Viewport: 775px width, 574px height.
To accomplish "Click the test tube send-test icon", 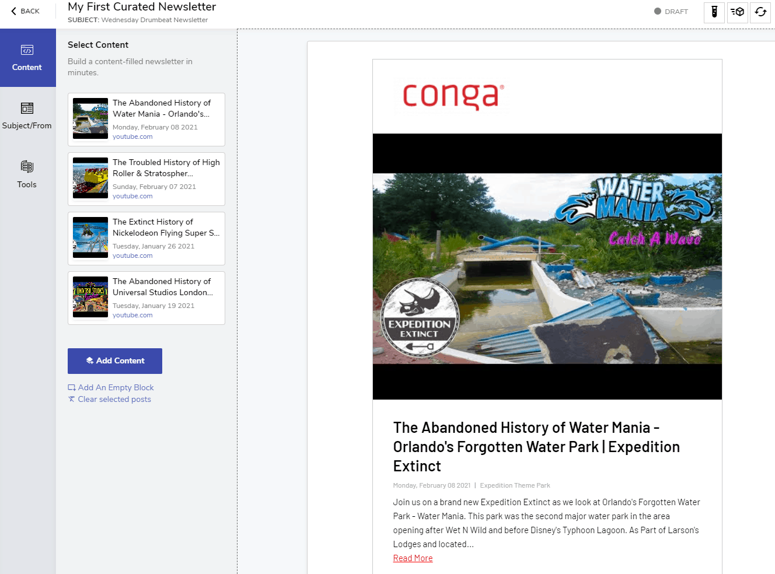I will pyautogui.click(x=714, y=12).
